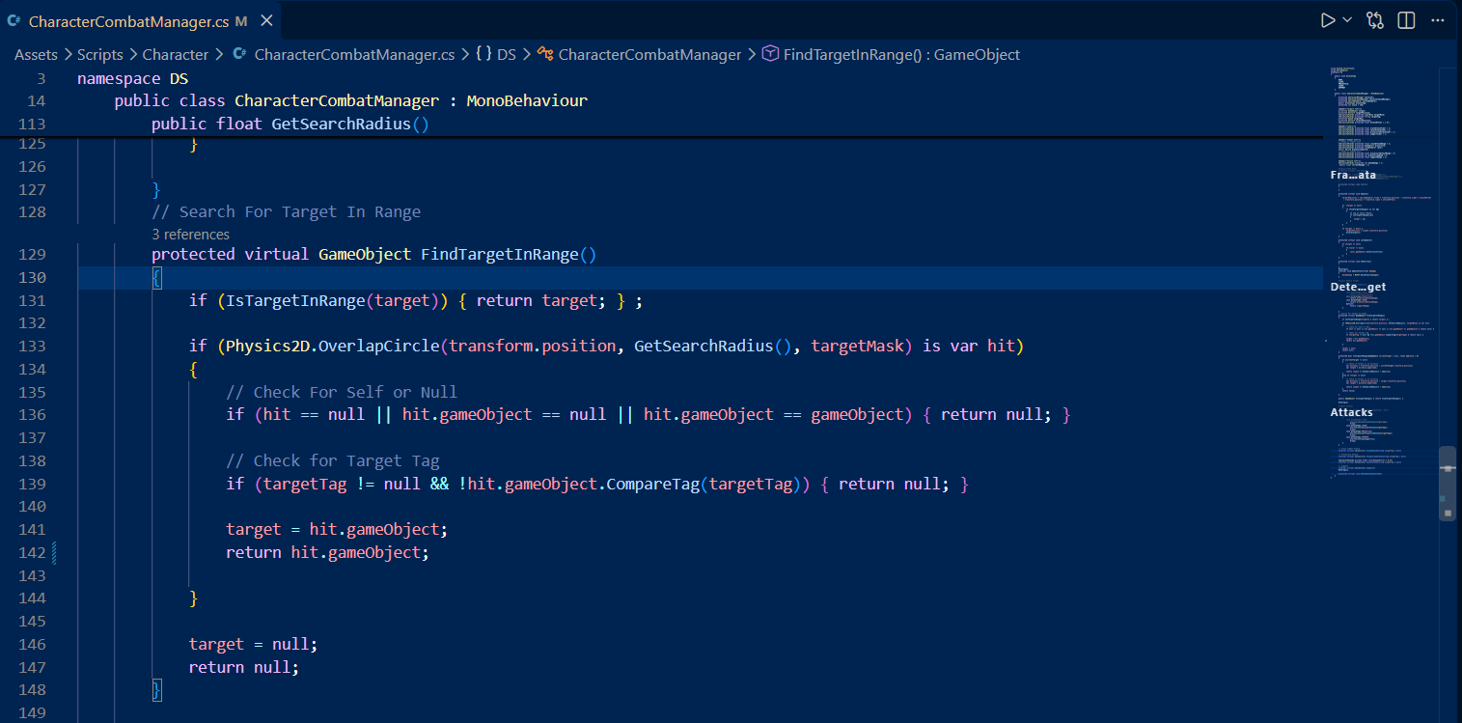This screenshot has width=1462, height=723.
Task: Click 'OverlapCircle' on line 133
Action: (x=379, y=346)
